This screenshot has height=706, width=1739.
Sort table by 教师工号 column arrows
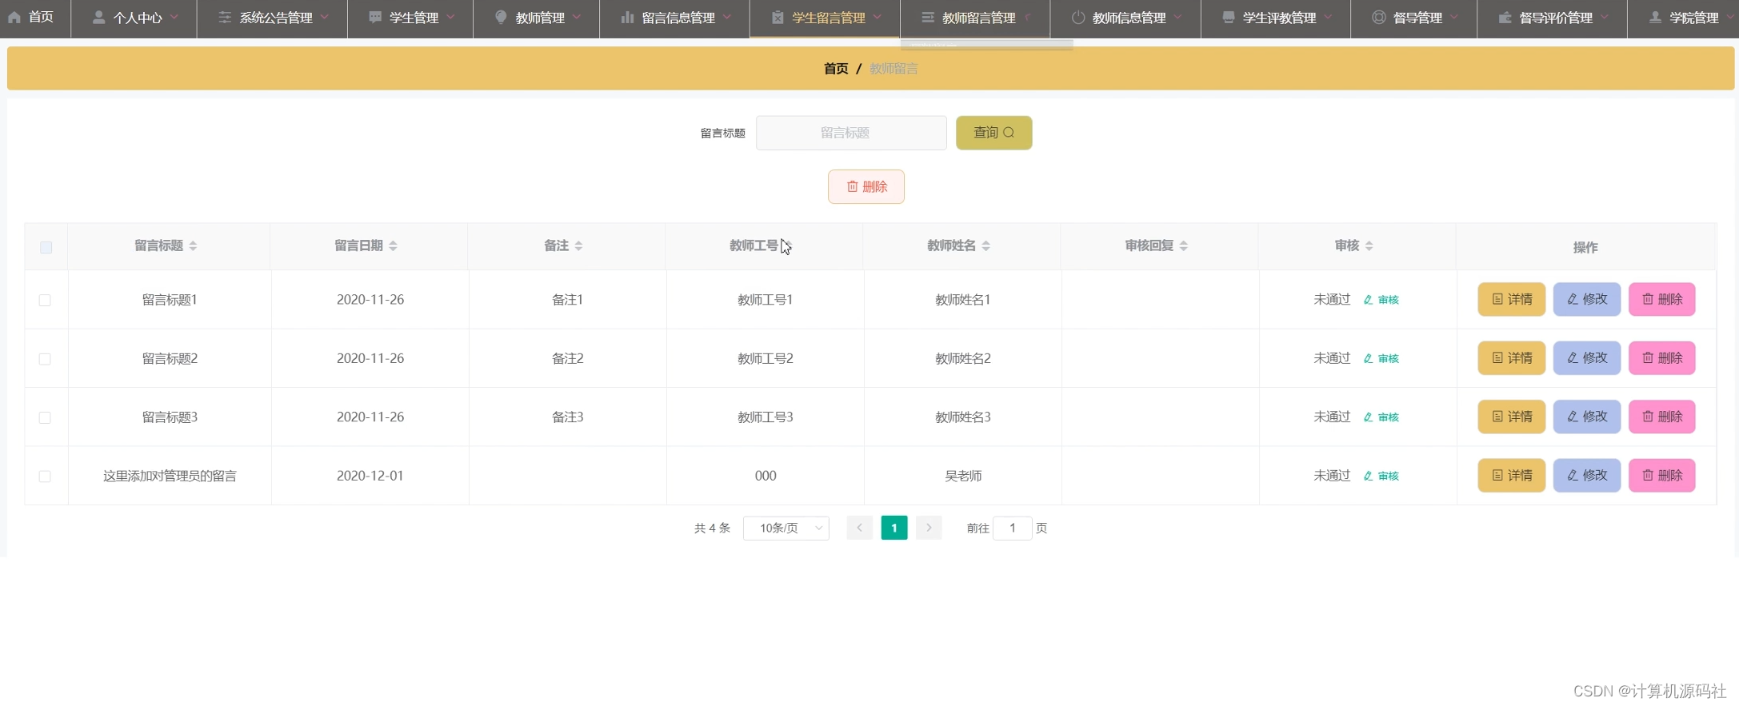pyautogui.click(x=788, y=245)
